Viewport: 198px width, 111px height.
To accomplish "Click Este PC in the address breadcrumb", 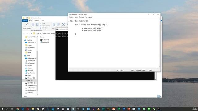I will pyautogui.click(x=39, y=33).
